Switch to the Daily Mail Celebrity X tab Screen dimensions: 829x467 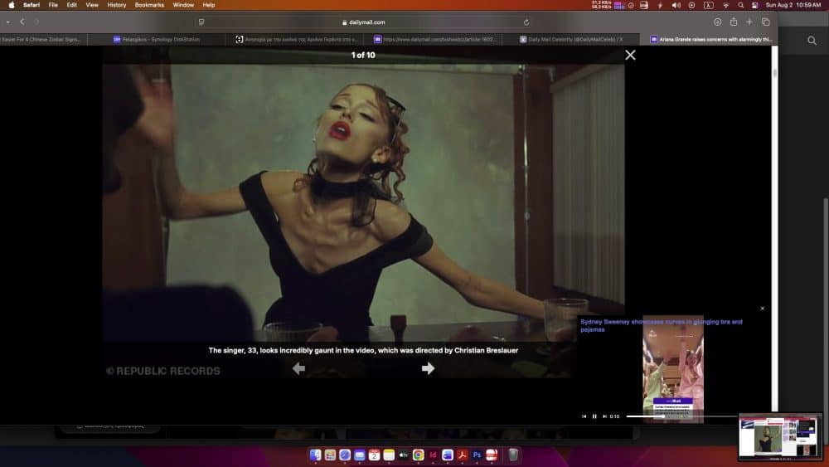click(x=571, y=39)
